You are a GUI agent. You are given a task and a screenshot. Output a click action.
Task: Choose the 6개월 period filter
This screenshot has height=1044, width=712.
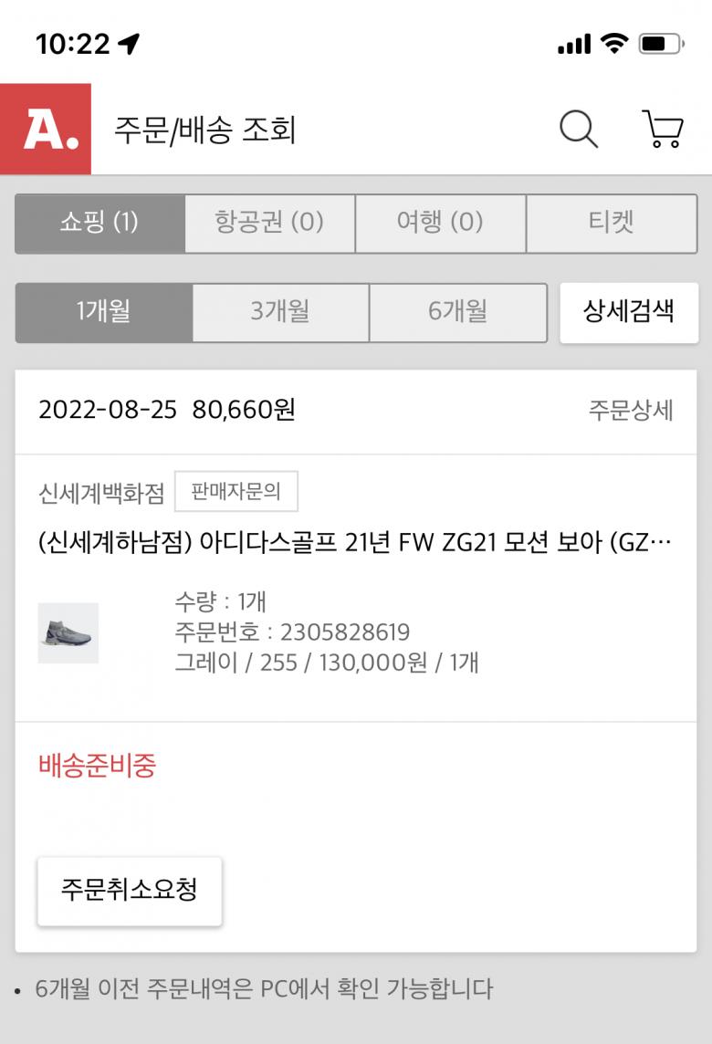click(x=457, y=312)
